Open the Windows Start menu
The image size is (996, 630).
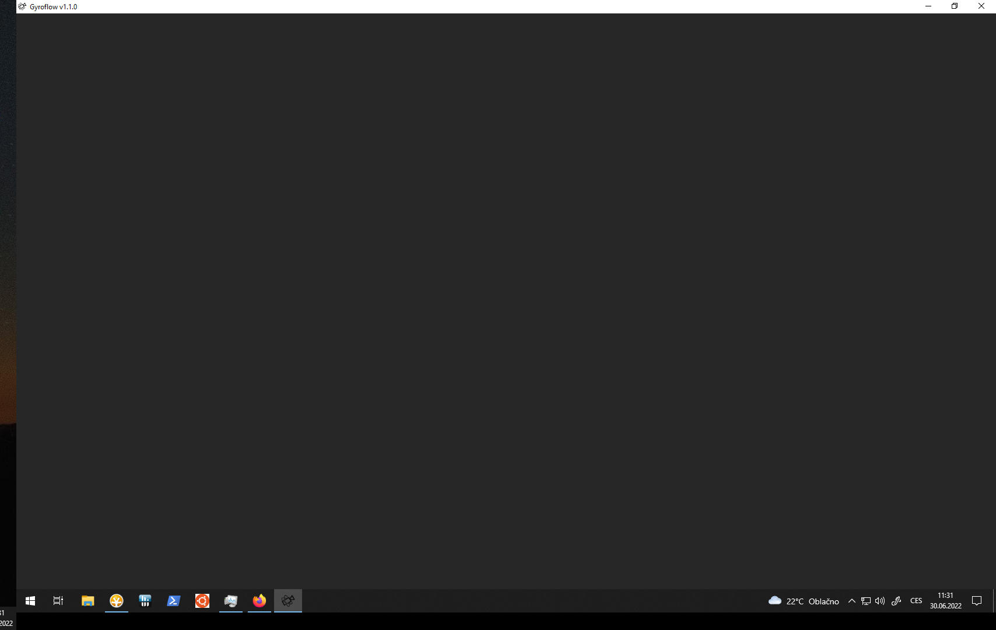click(30, 601)
